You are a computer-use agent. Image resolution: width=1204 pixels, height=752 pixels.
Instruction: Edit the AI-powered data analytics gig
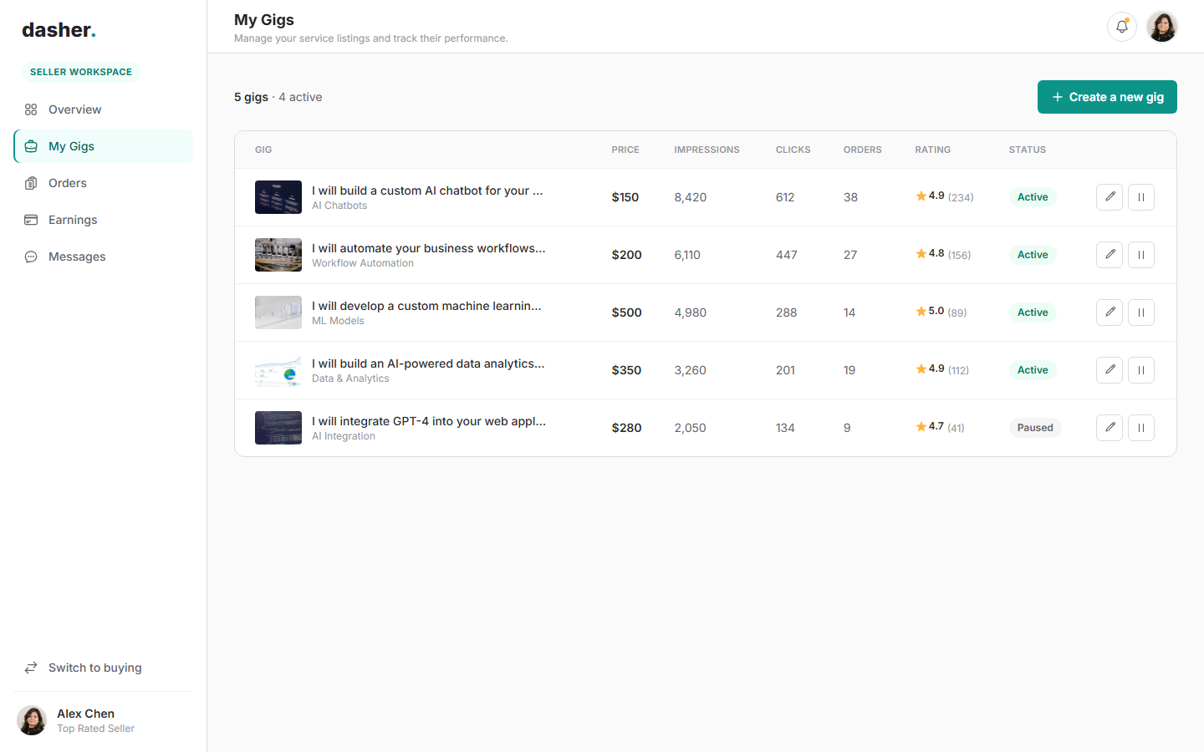tap(1110, 370)
